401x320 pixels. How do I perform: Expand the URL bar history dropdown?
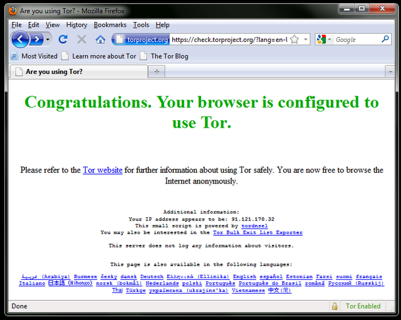point(306,39)
